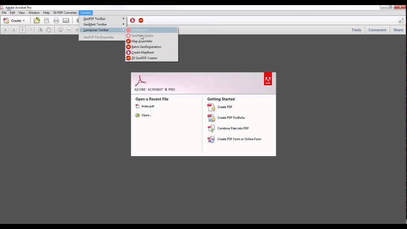Click the Create PDF page icon
407x229 pixels.
tap(211, 107)
